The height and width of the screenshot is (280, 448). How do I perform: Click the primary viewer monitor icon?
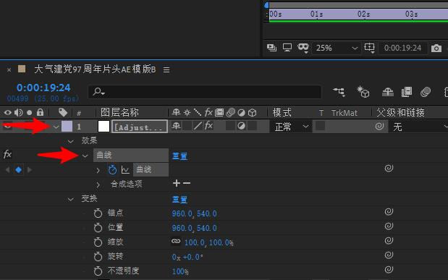click(x=287, y=48)
